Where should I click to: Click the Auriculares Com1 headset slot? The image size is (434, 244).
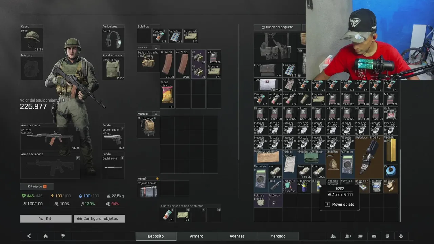click(x=113, y=40)
